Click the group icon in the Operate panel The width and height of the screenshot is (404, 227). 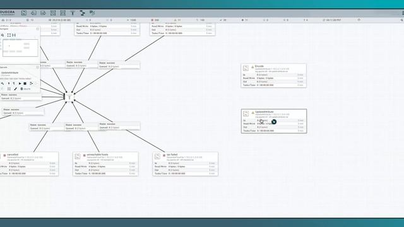click(9, 89)
